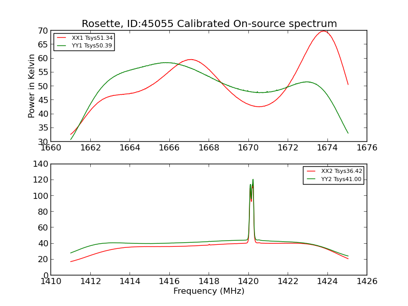Click the green line sample next to YY2

coord(311,179)
